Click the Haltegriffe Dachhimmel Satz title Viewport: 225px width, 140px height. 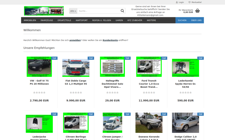112,84
